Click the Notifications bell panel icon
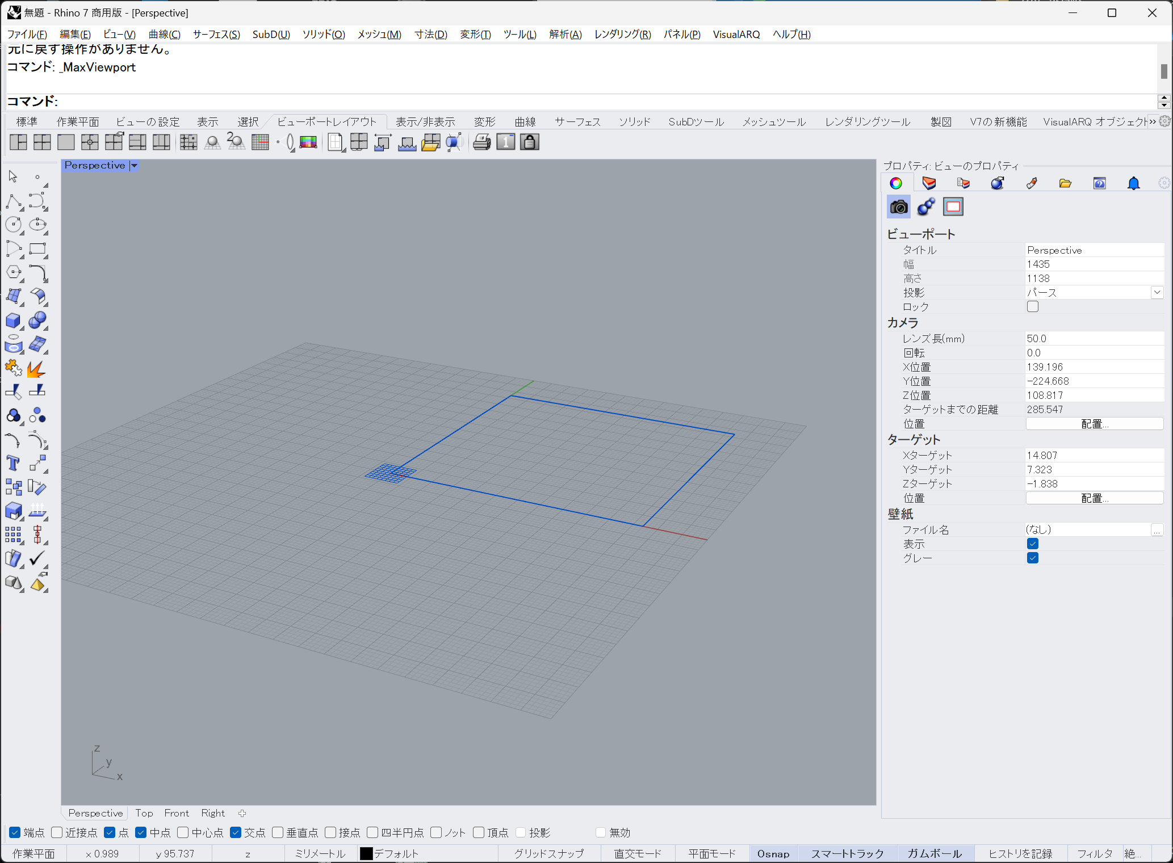Screen dimensions: 1173x863 1133,183
